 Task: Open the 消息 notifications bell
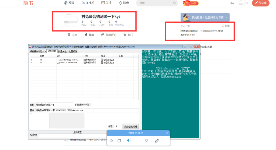(x=124, y=3)
